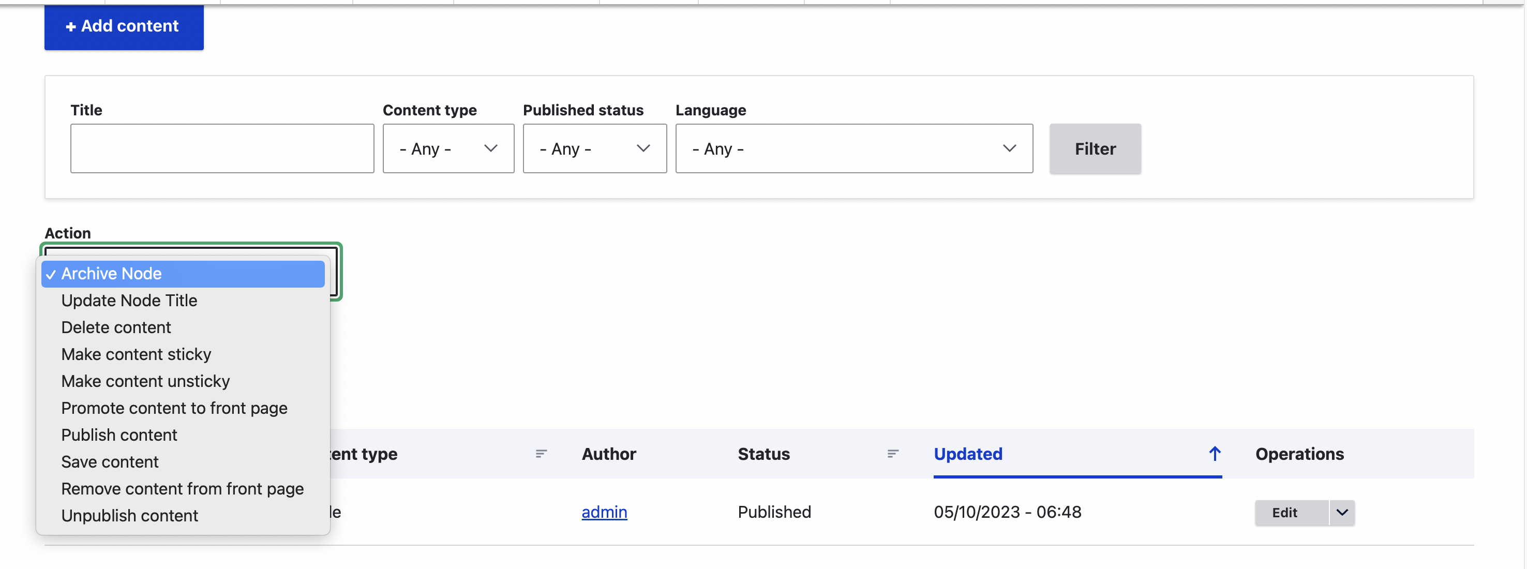Select Delete content from action list
The image size is (1527, 569).
click(x=116, y=327)
